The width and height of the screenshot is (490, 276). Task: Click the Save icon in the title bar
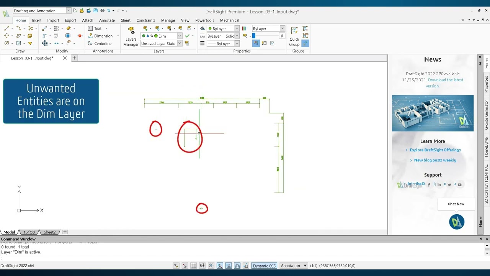(x=96, y=11)
